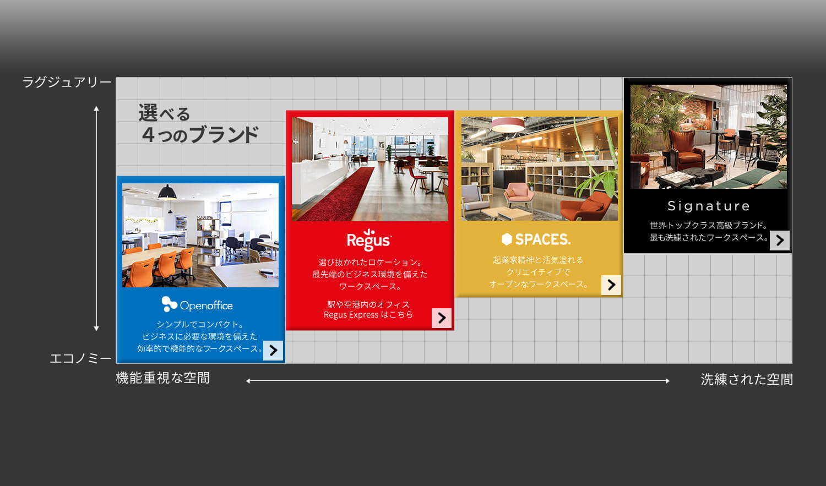Click the 選べる4つのブランド heading
This screenshot has width=826, height=486.
pos(198,124)
